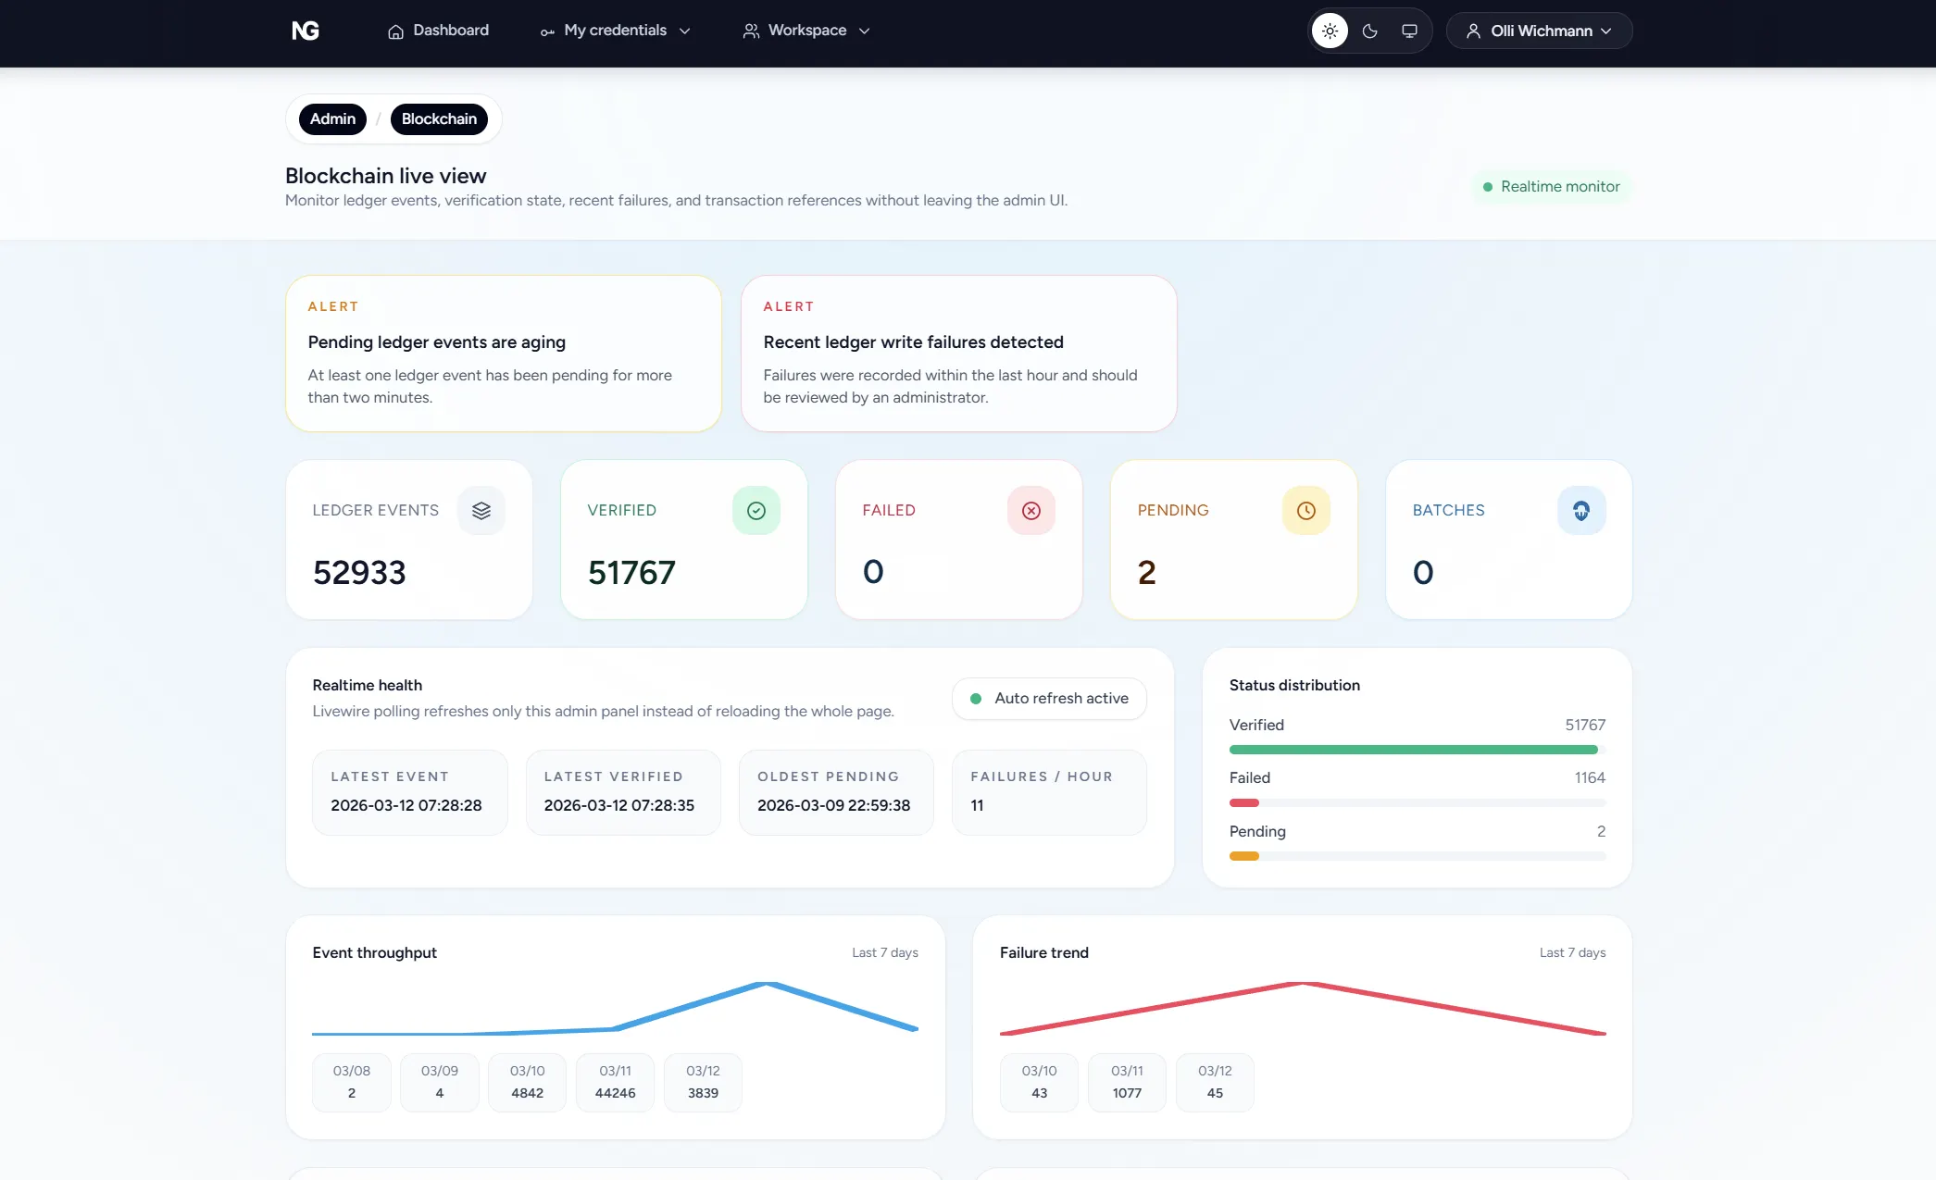The width and height of the screenshot is (1936, 1180).
Task: Switch to dark mode moon icon
Action: click(x=1369, y=31)
